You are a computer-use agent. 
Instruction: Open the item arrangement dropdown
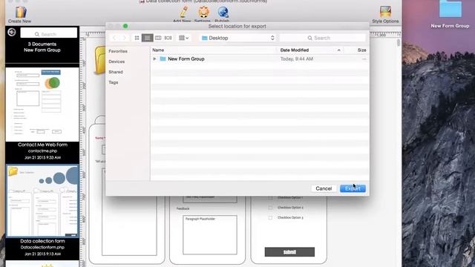pos(183,38)
